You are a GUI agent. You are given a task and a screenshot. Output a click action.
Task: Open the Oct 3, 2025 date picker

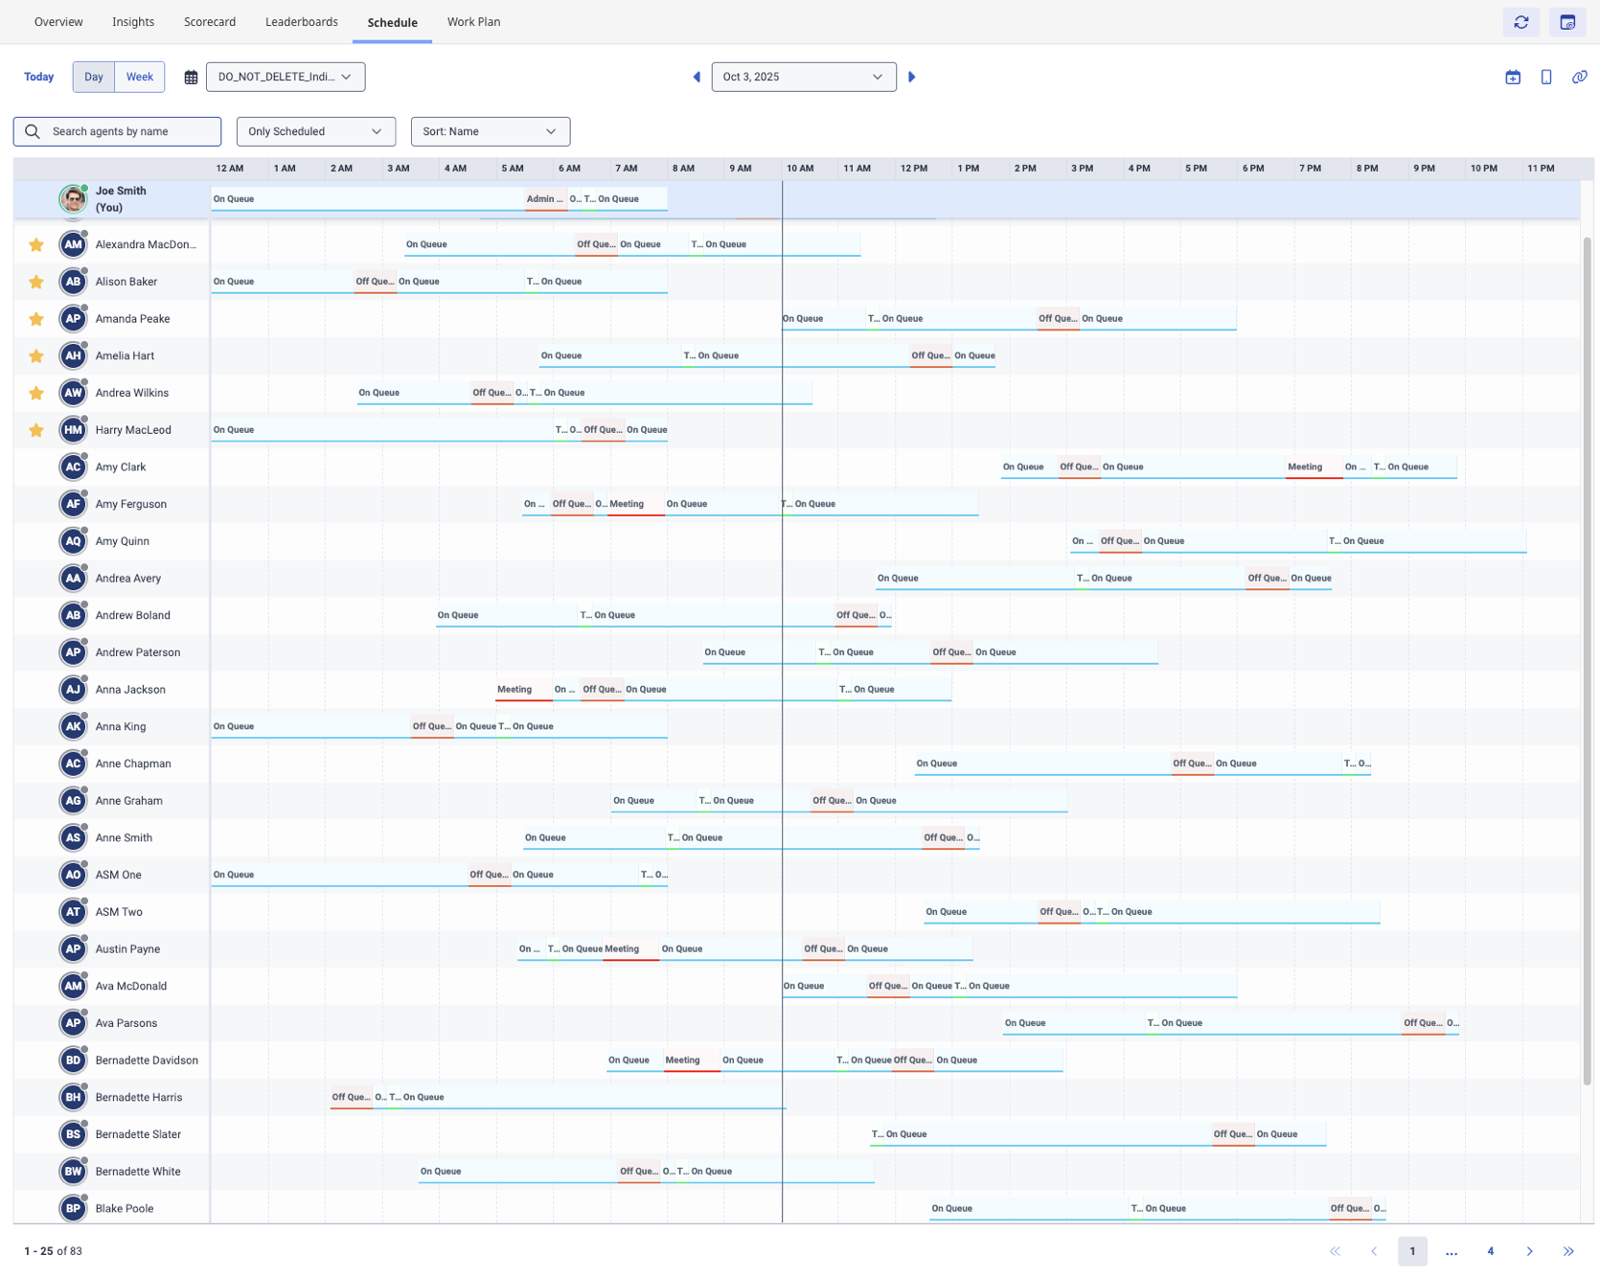[x=803, y=77]
